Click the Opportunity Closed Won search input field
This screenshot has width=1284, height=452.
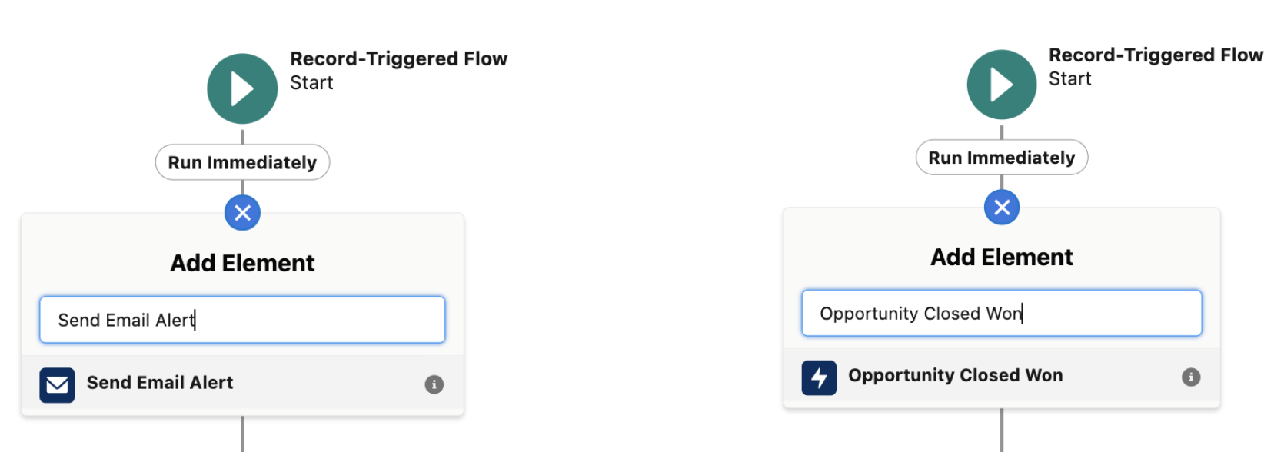tap(1001, 313)
